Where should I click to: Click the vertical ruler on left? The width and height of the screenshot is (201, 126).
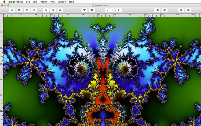coord(2,72)
